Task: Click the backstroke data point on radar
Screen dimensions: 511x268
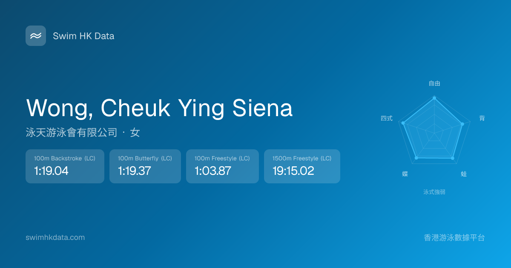Action: click(x=462, y=124)
